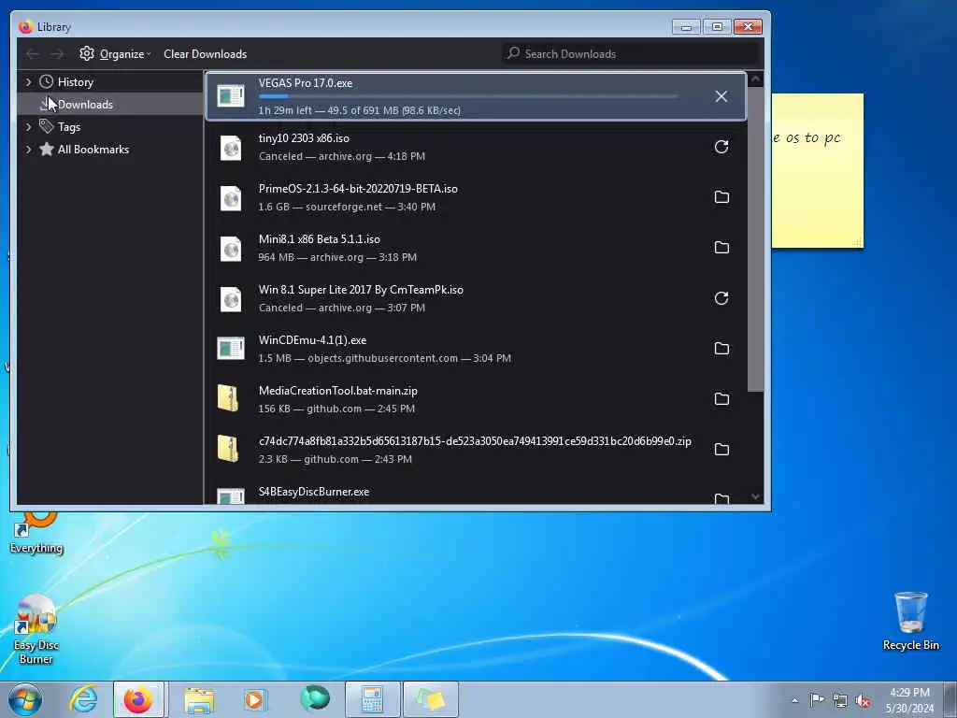This screenshot has width=957, height=718.
Task: Select Tags in the sidebar
Action: [x=68, y=127]
